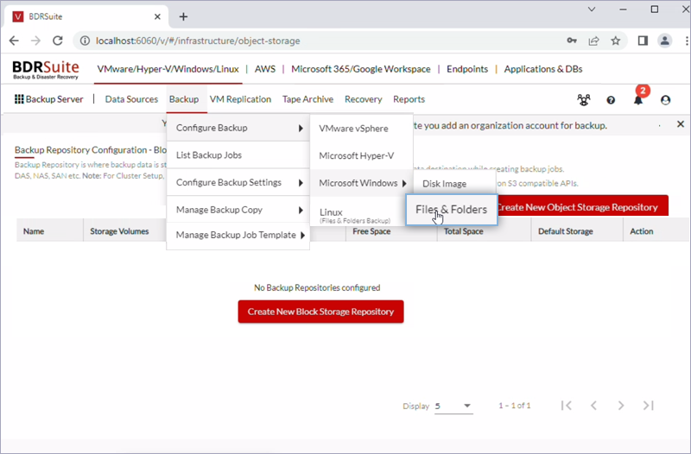Viewport: 691px width, 454px height.
Task: Switch to Endpoints tab
Action: 467,69
